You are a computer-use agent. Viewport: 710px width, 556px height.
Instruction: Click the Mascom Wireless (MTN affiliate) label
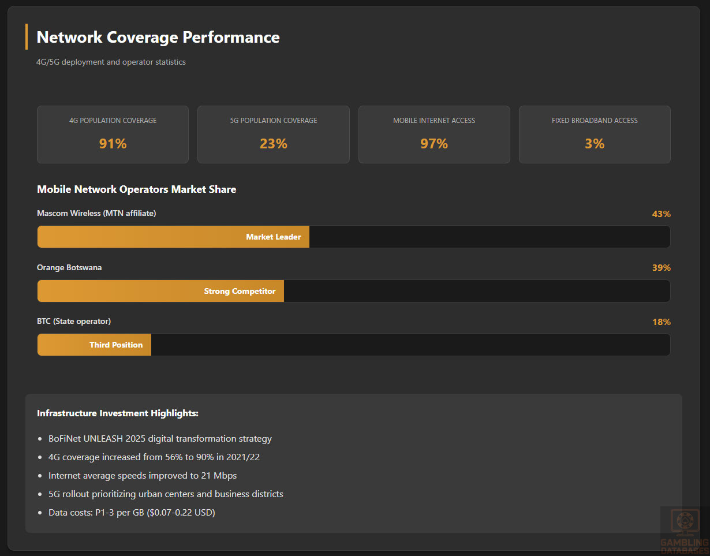96,214
